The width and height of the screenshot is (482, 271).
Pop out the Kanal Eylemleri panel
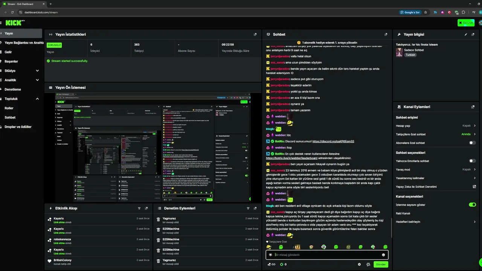pyautogui.click(x=473, y=107)
